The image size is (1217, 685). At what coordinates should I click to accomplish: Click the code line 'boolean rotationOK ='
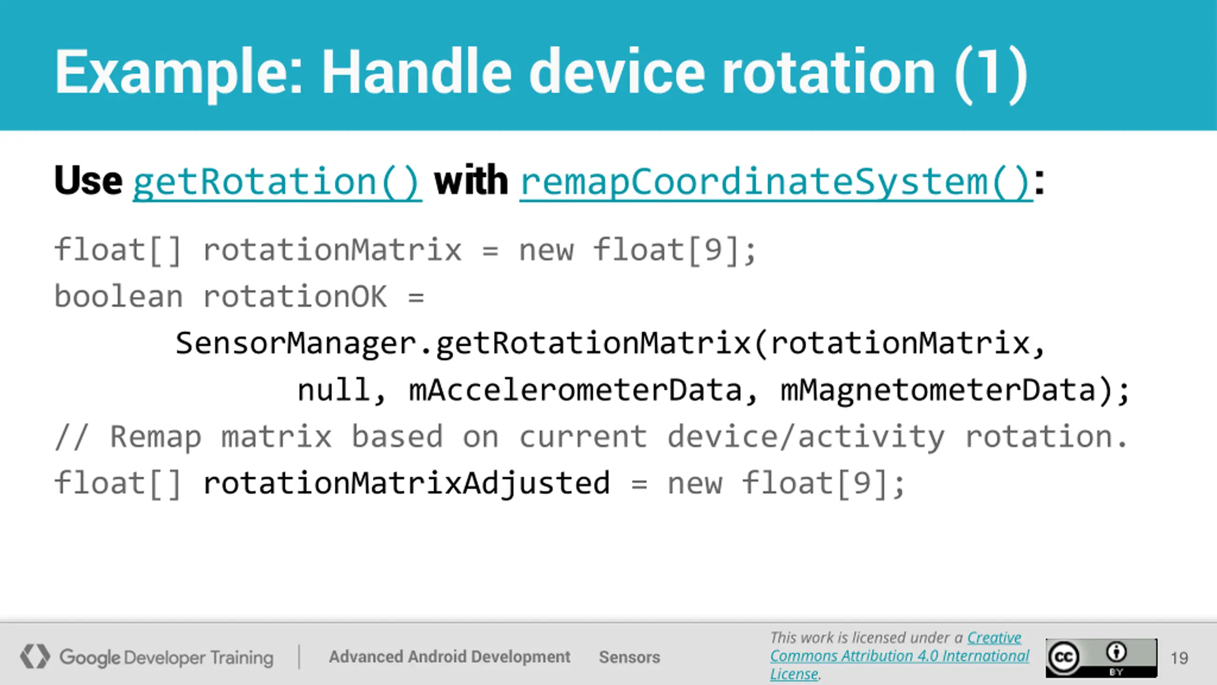point(239,297)
